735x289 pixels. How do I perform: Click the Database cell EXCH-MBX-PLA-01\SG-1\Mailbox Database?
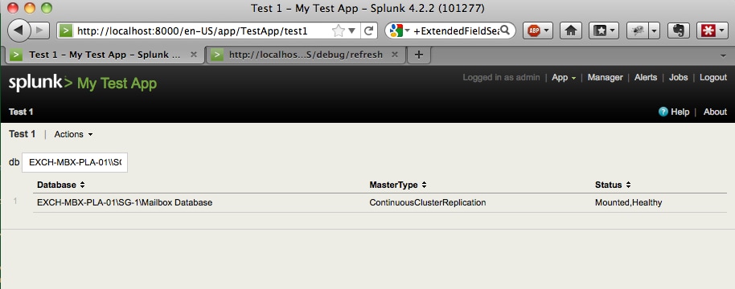coord(125,202)
